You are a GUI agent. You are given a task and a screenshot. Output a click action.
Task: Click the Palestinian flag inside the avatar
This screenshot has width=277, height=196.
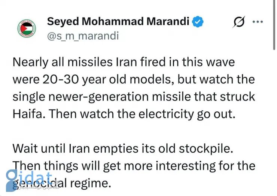pos(27,28)
